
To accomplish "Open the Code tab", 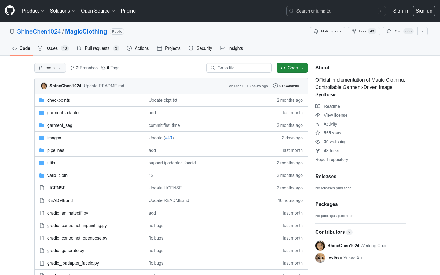I will [21, 48].
